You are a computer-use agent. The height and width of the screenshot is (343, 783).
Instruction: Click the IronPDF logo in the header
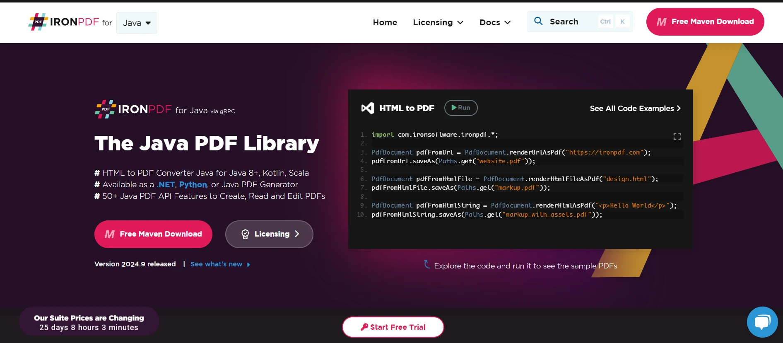pyautogui.click(x=64, y=22)
